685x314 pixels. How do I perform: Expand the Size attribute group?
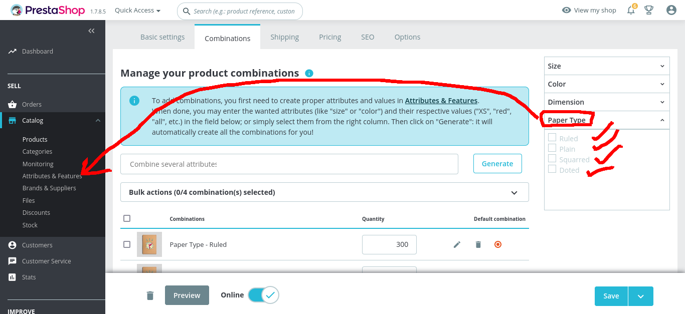click(x=607, y=66)
